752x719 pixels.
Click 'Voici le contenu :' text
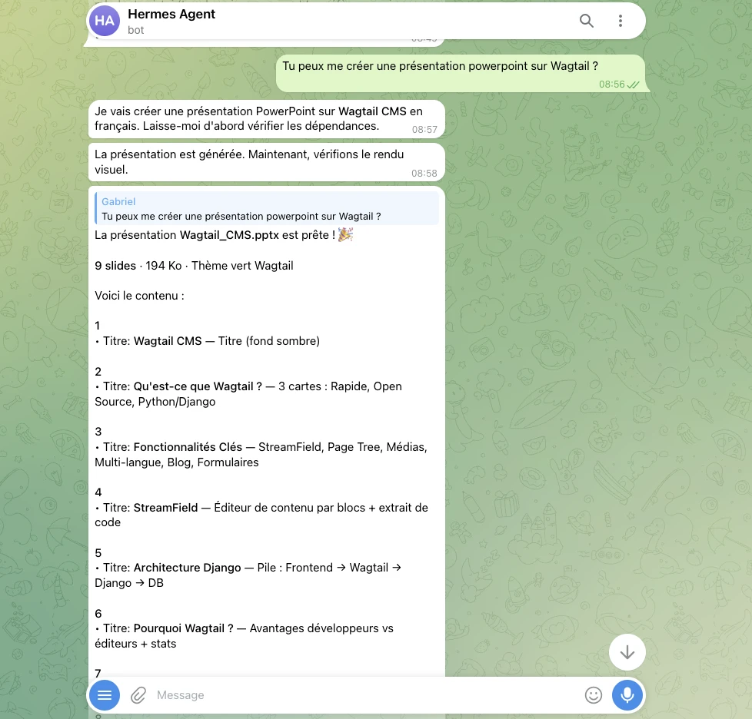click(139, 296)
